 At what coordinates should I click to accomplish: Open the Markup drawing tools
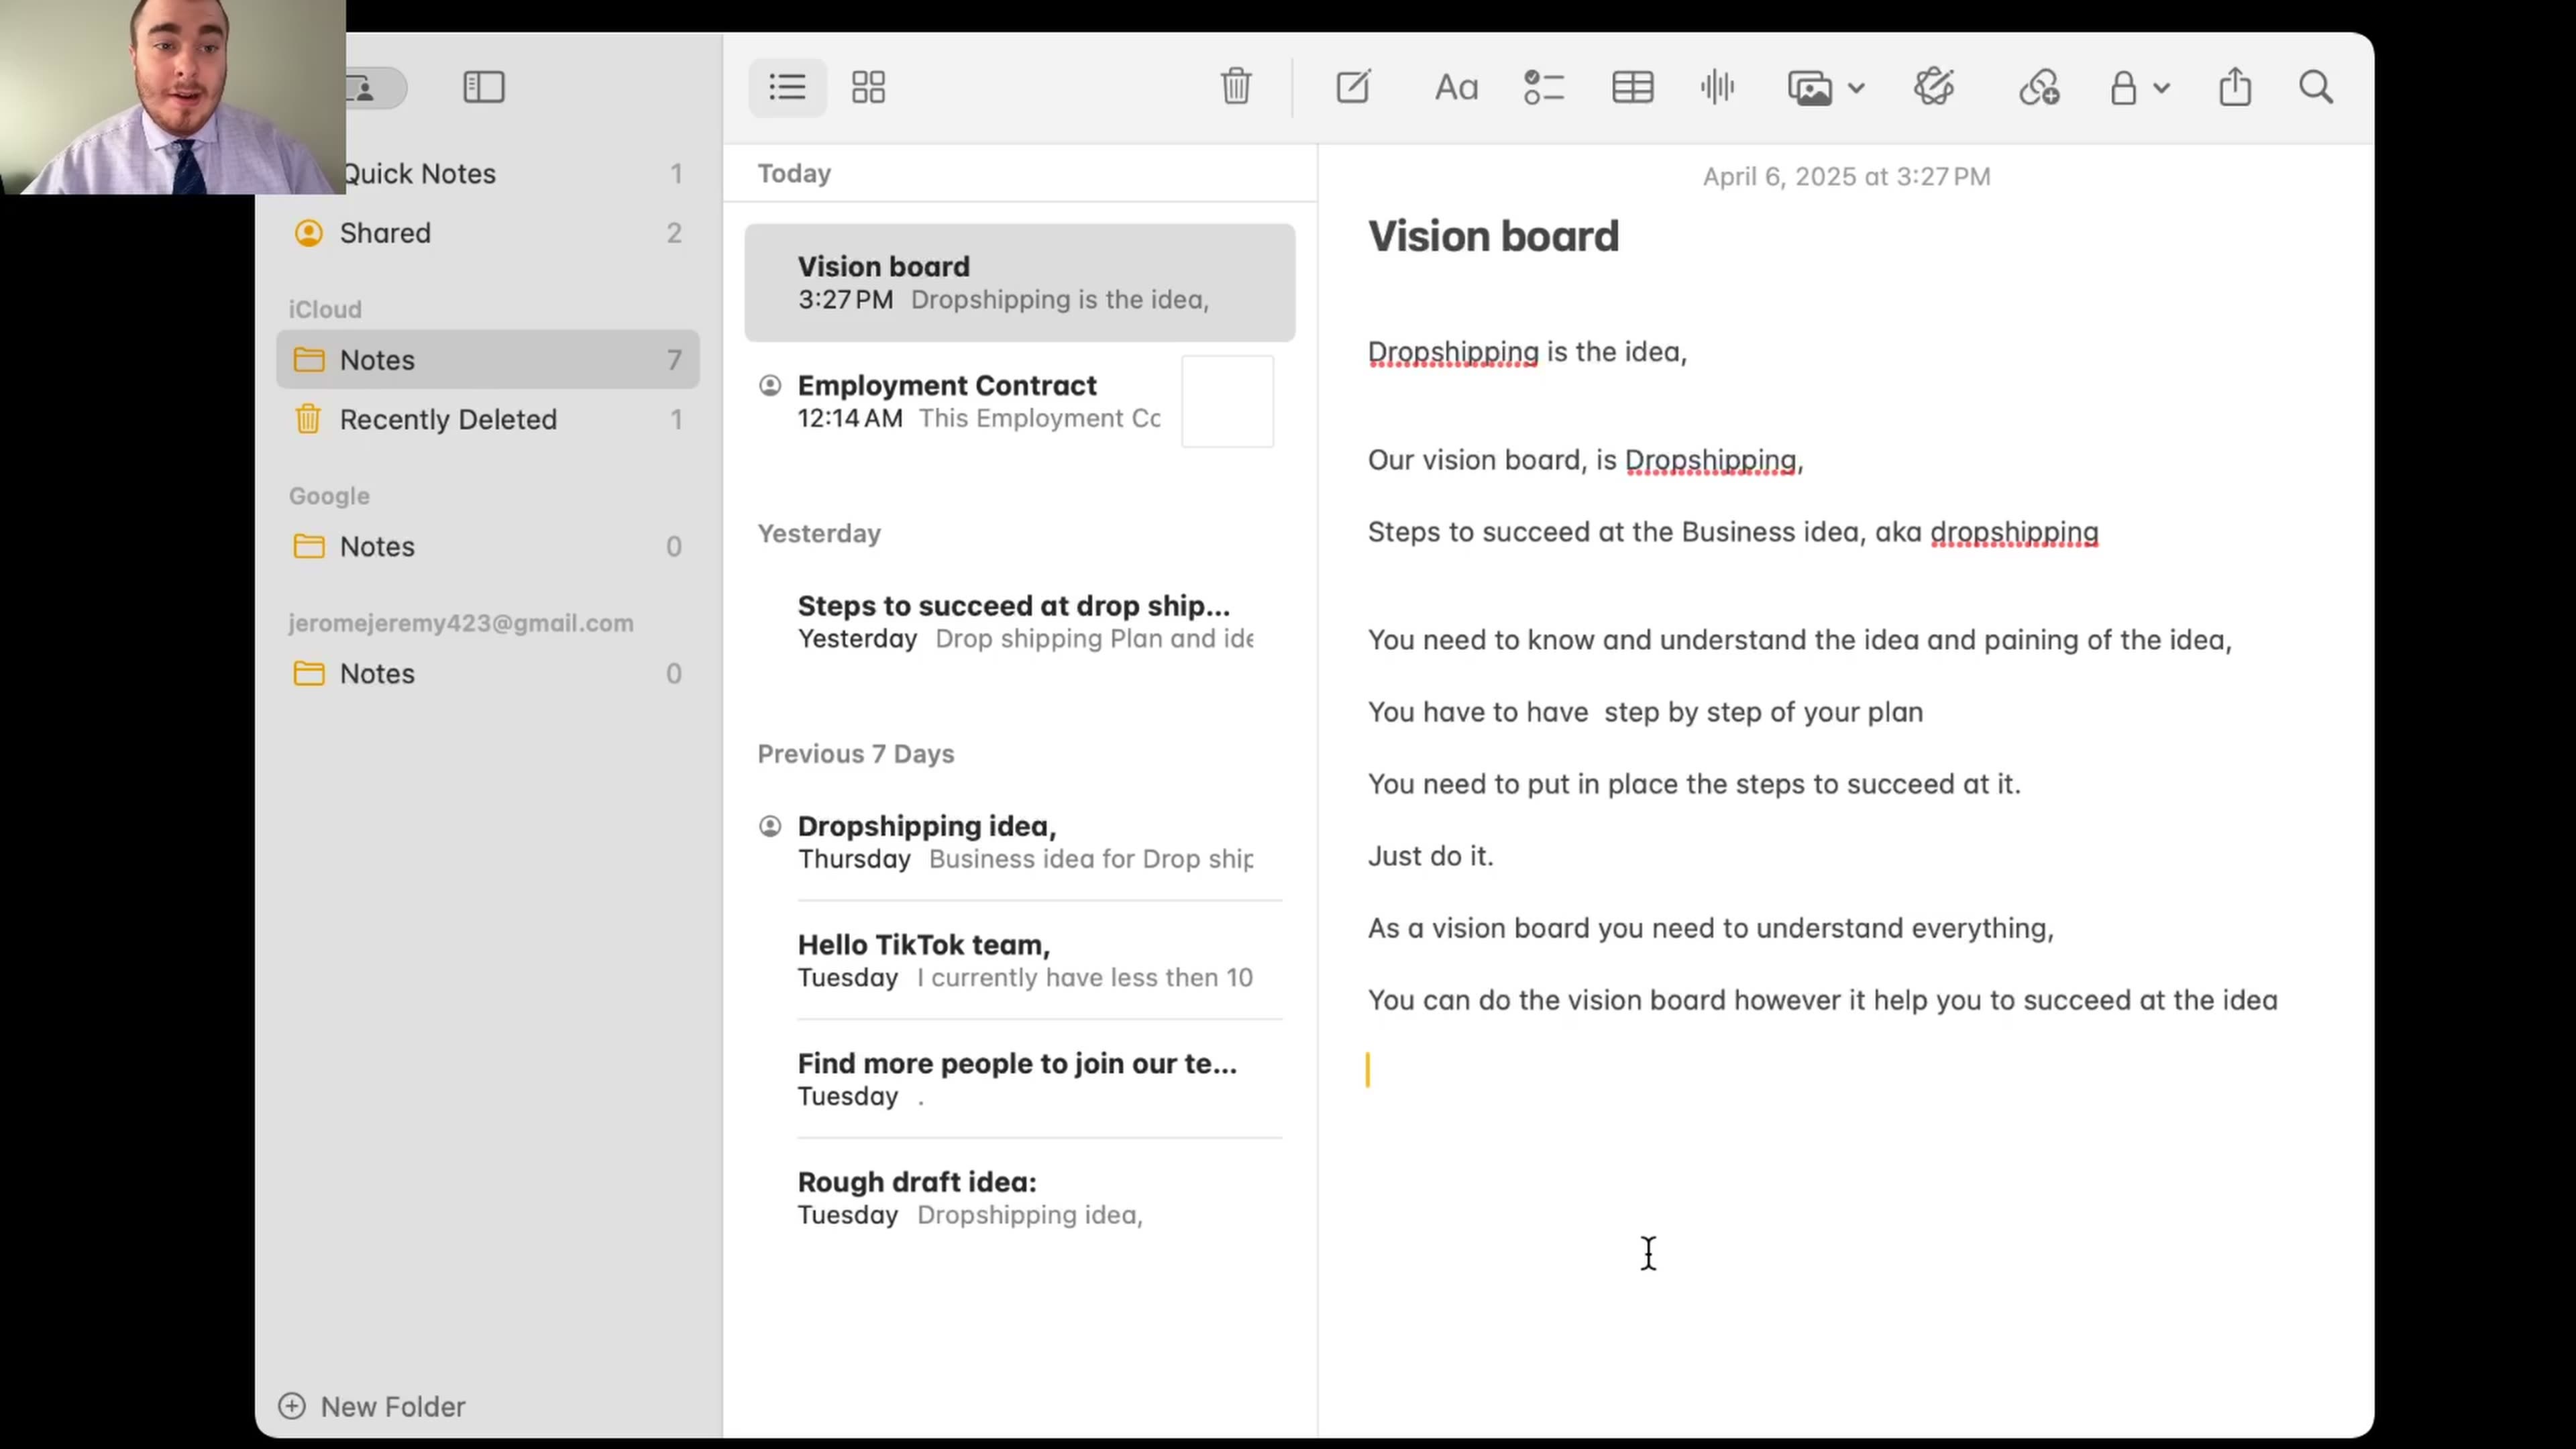1932,87
